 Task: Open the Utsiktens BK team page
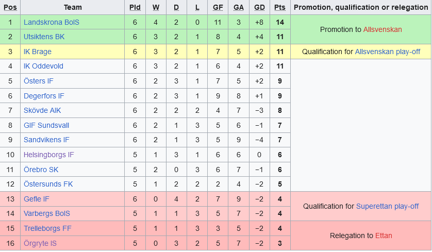(x=44, y=37)
